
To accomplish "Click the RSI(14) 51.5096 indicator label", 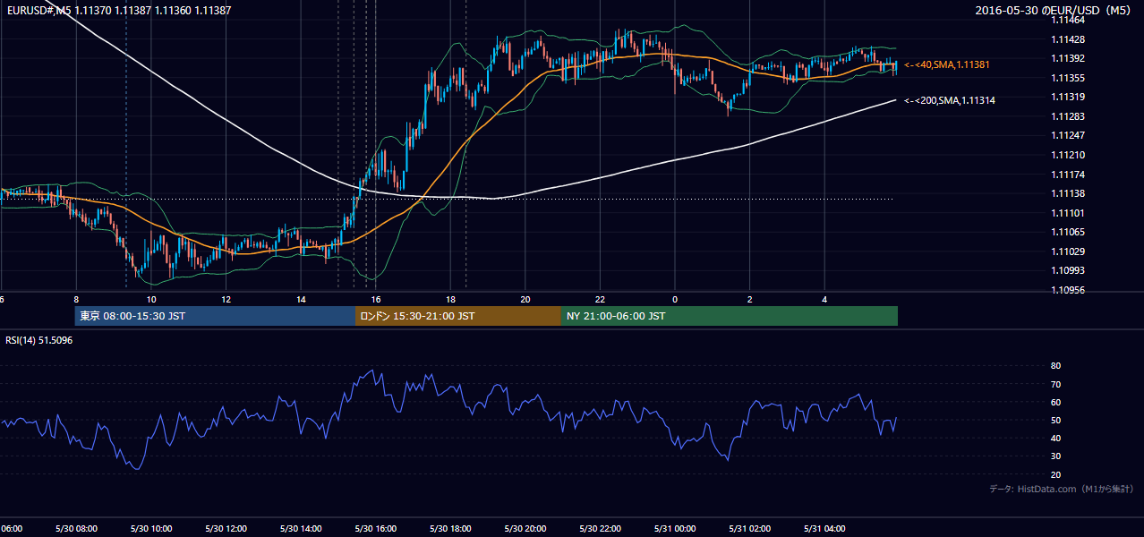I will [39, 340].
